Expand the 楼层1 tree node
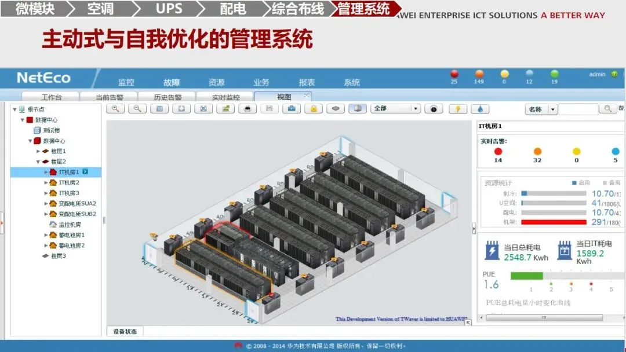 tap(38, 151)
